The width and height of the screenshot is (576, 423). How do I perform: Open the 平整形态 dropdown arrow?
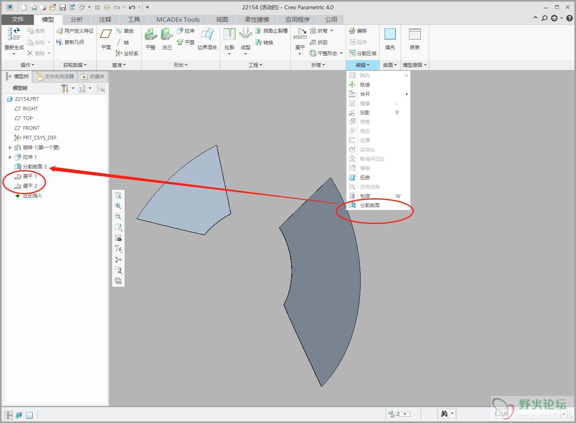pos(341,53)
